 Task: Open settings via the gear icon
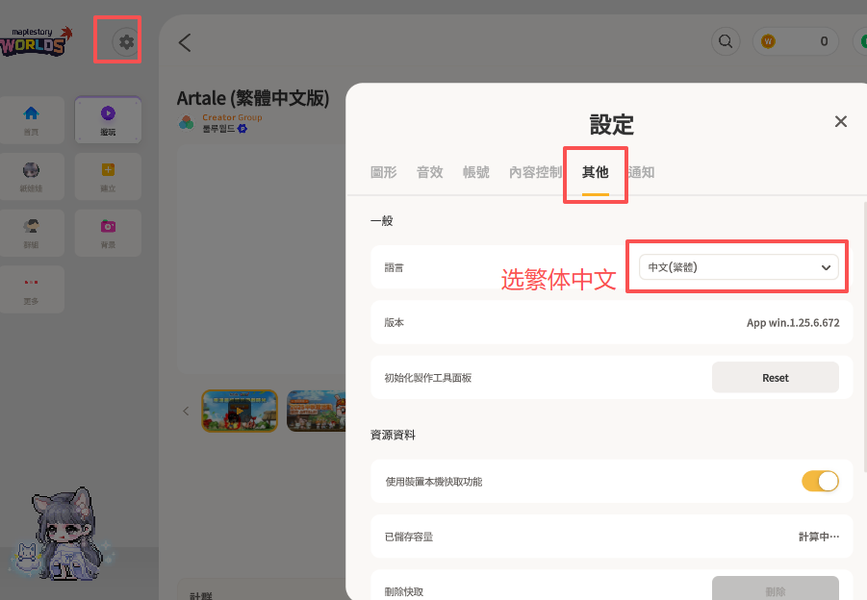pyautogui.click(x=126, y=42)
